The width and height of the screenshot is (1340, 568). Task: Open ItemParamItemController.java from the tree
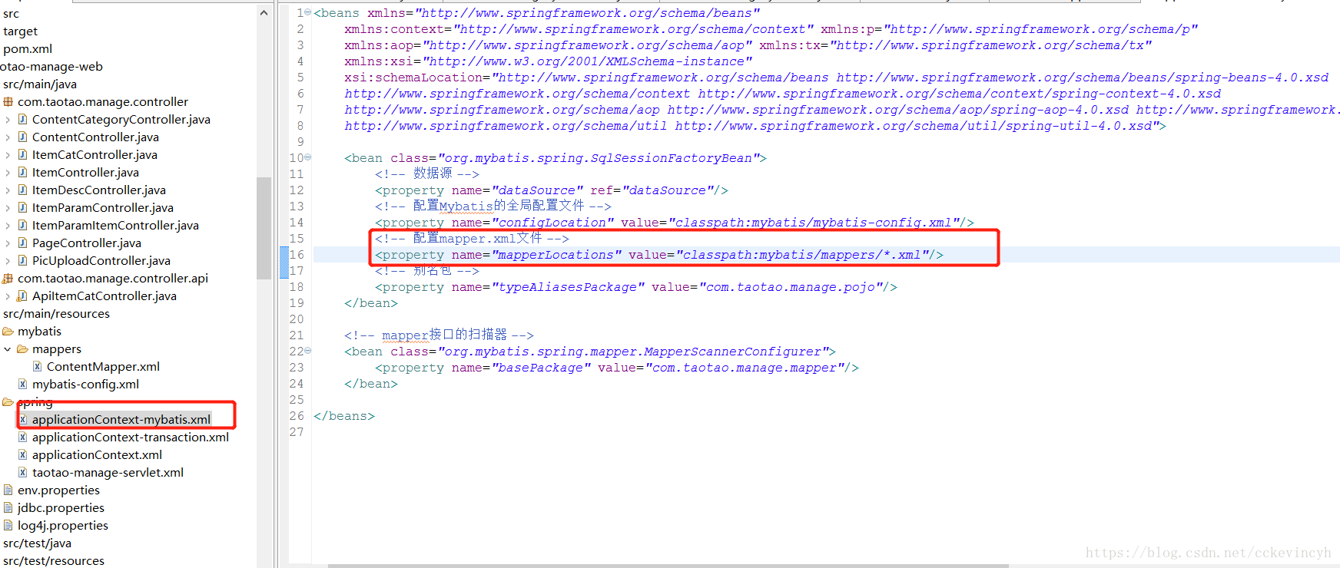(x=115, y=226)
